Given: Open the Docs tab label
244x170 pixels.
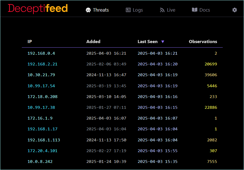Looking at the screenshot, I should [205, 10].
